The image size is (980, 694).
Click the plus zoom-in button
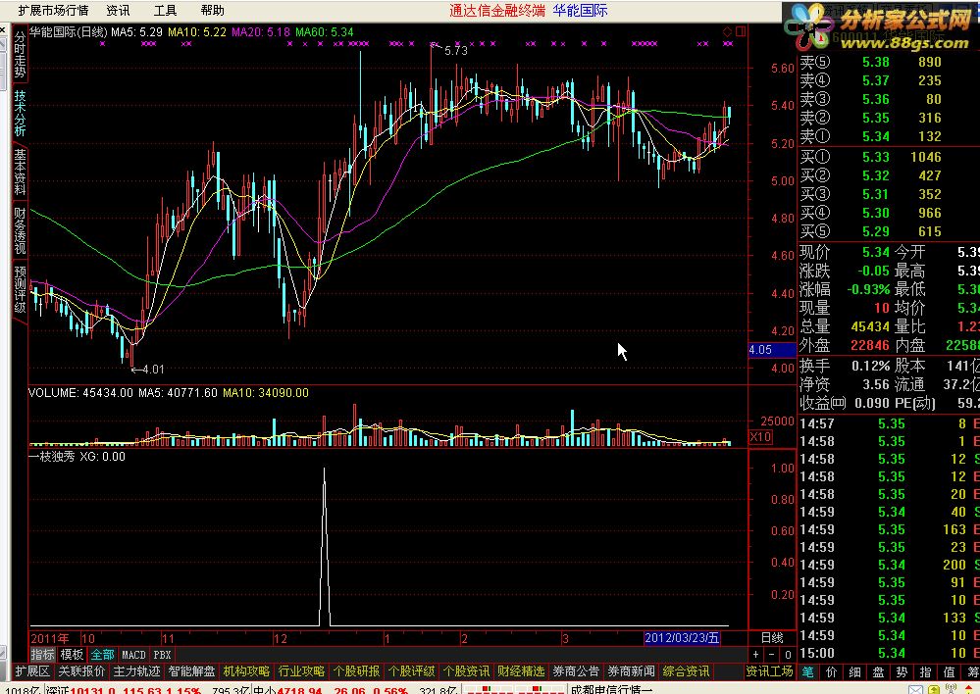(x=756, y=655)
